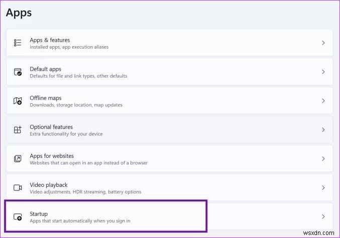Screen dimensions: 340x238
Task: Open the Apps & features title
Action: point(50,40)
